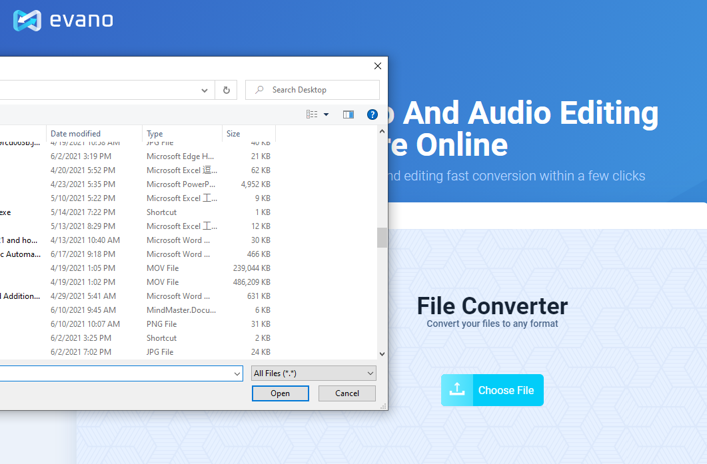This screenshot has height=464, width=707.
Task: Sort files by Size column header
Action: point(233,134)
